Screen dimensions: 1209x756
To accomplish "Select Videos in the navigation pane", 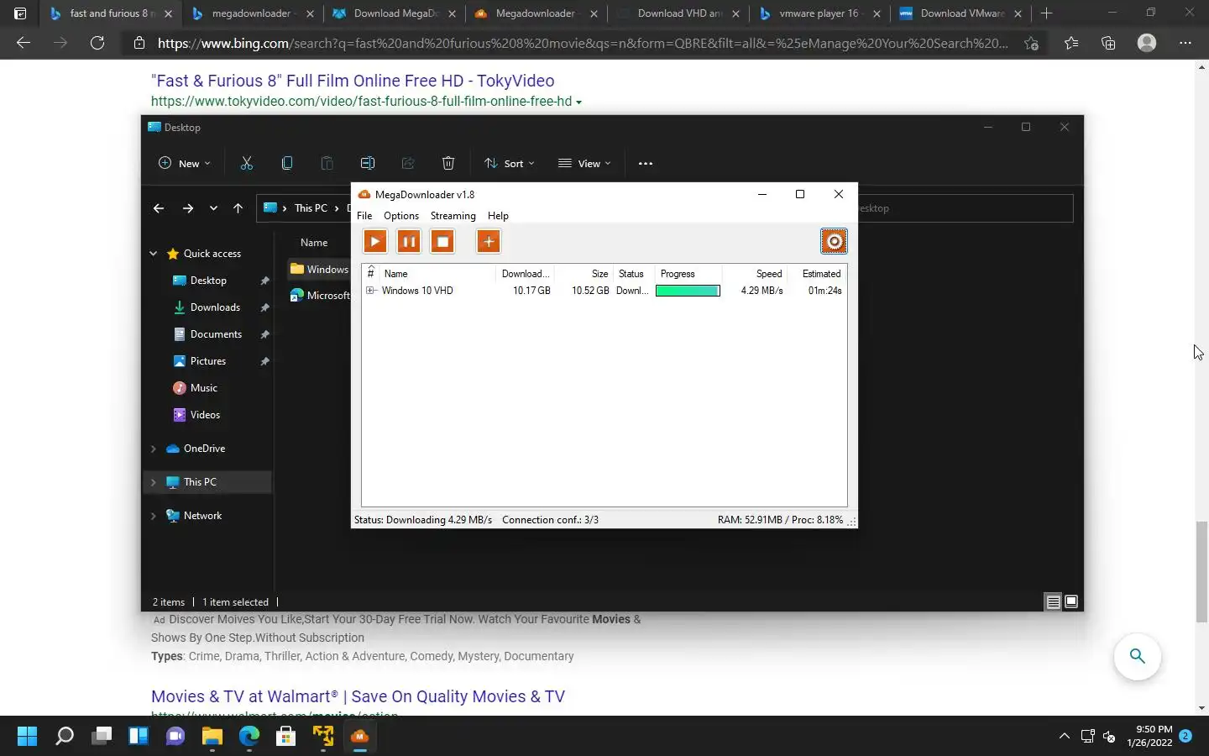I will tap(205, 415).
